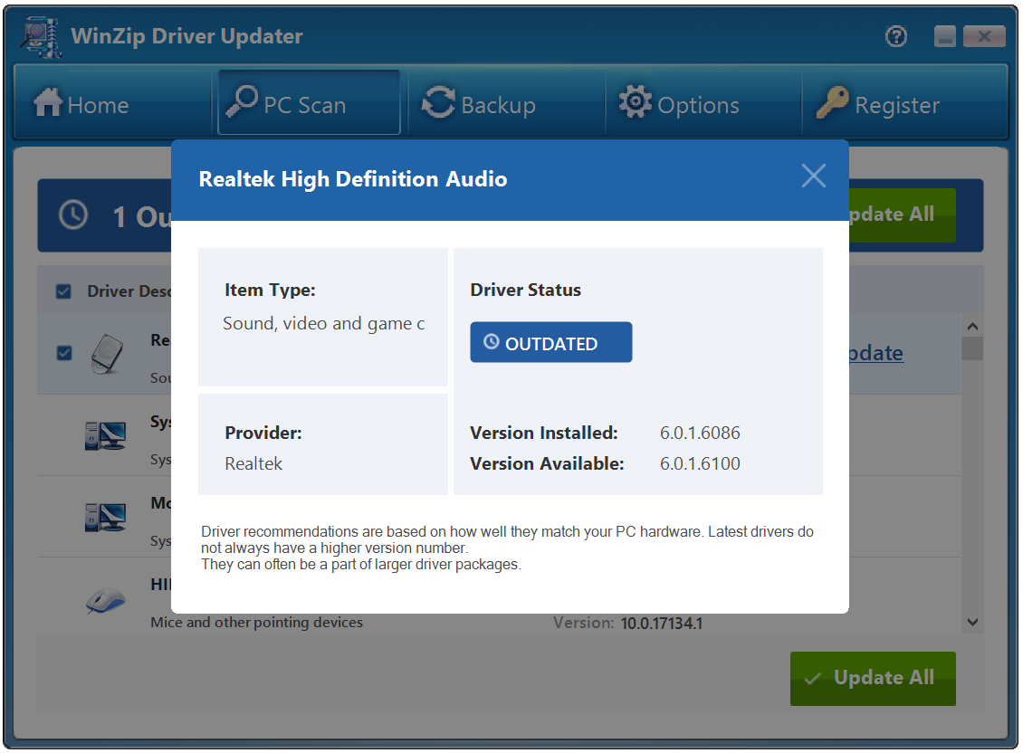
Task: Uncheck the Realtek audio driver checkbox
Action: tap(63, 353)
